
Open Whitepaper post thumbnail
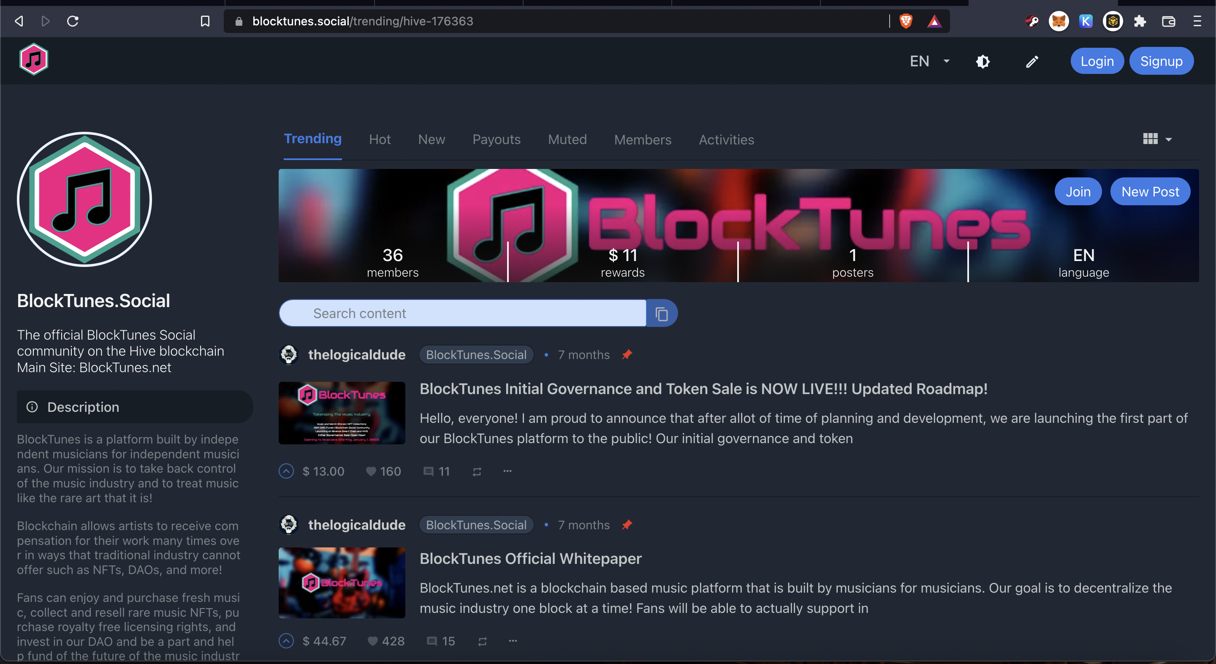(342, 582)
